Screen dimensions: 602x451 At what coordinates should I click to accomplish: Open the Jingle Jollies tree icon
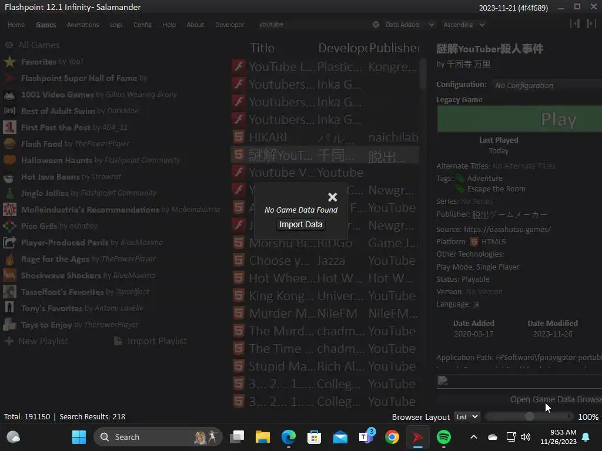point(9,193)
